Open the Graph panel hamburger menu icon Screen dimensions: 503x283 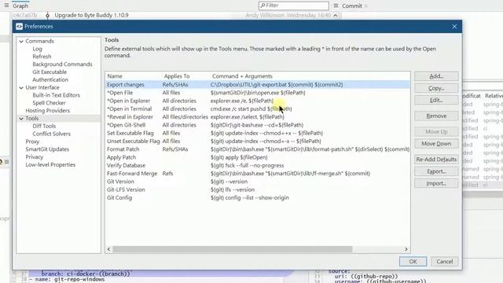click(6, 6)
